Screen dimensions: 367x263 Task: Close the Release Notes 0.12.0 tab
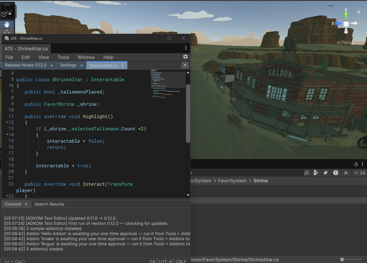click(x=52, y=66)
